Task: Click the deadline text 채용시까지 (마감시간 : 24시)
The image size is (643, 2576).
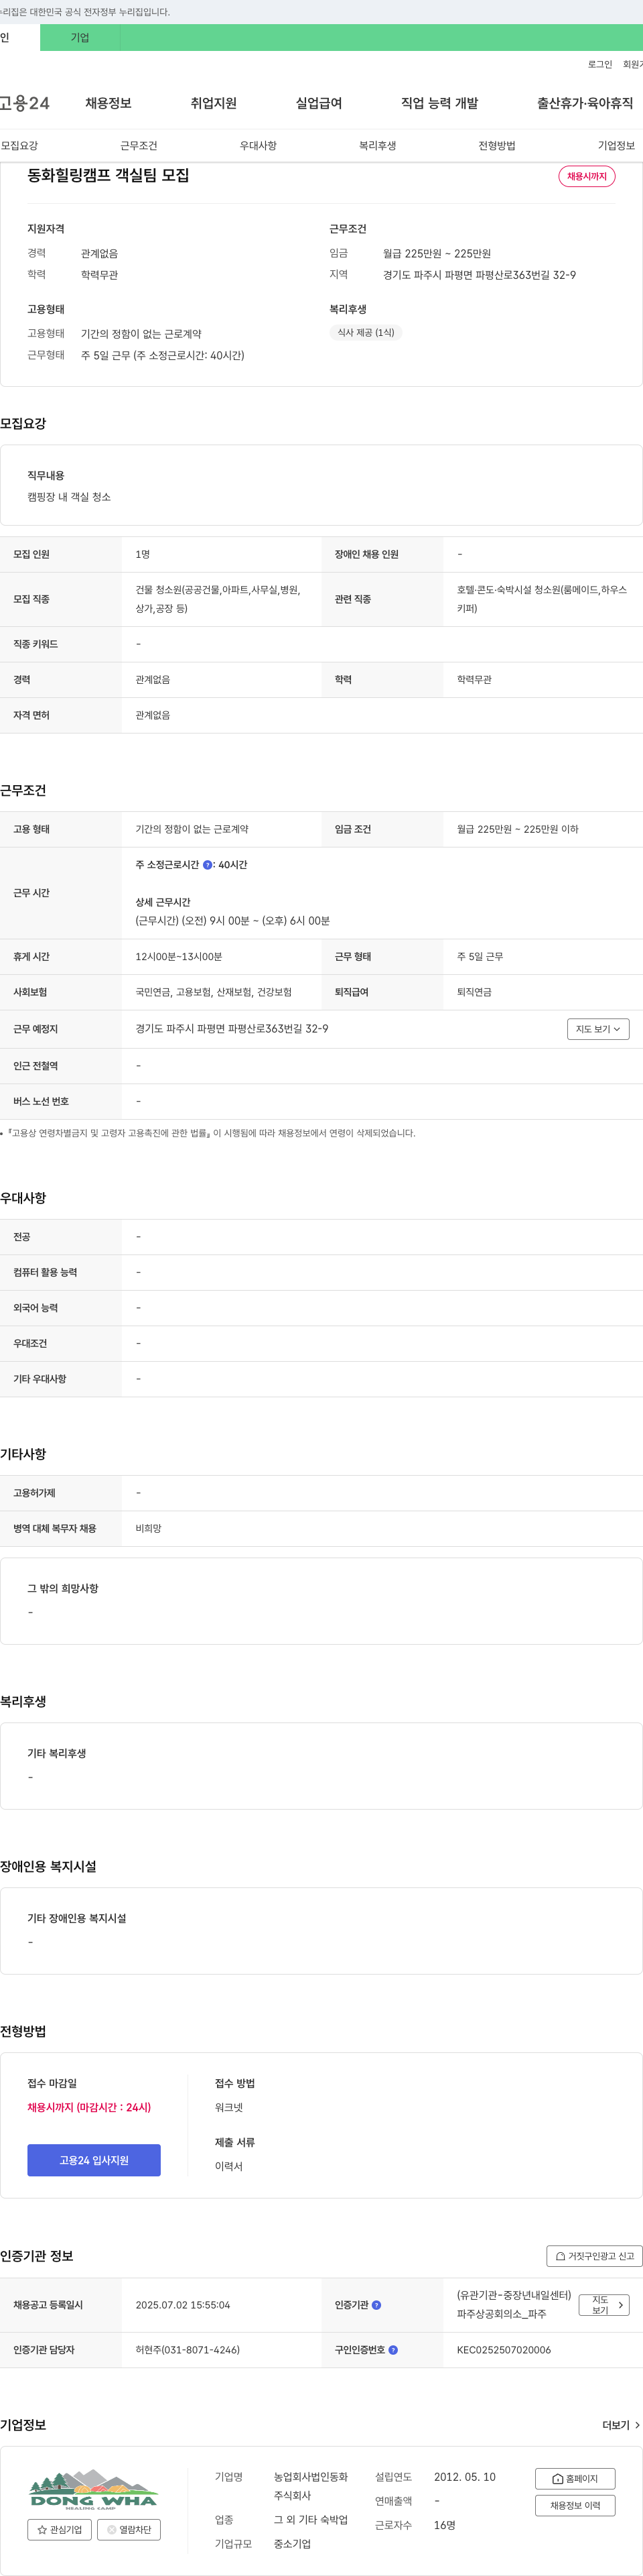Action: coord(89,2107)
